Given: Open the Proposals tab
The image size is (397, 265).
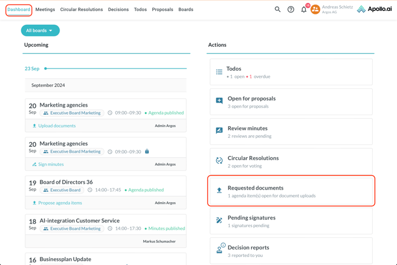Looking at the screenshot, I should pyautogui.click(x=162, y=10).
